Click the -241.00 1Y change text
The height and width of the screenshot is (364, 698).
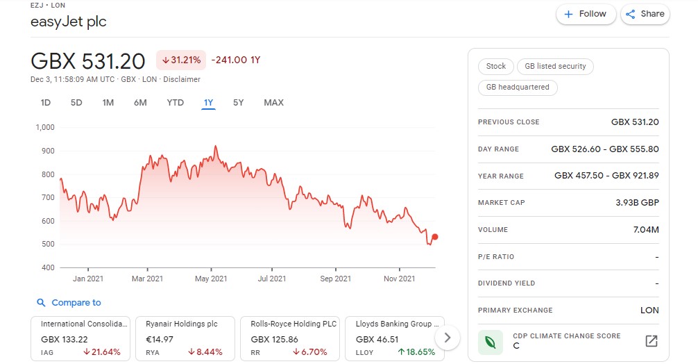[235, 60]
